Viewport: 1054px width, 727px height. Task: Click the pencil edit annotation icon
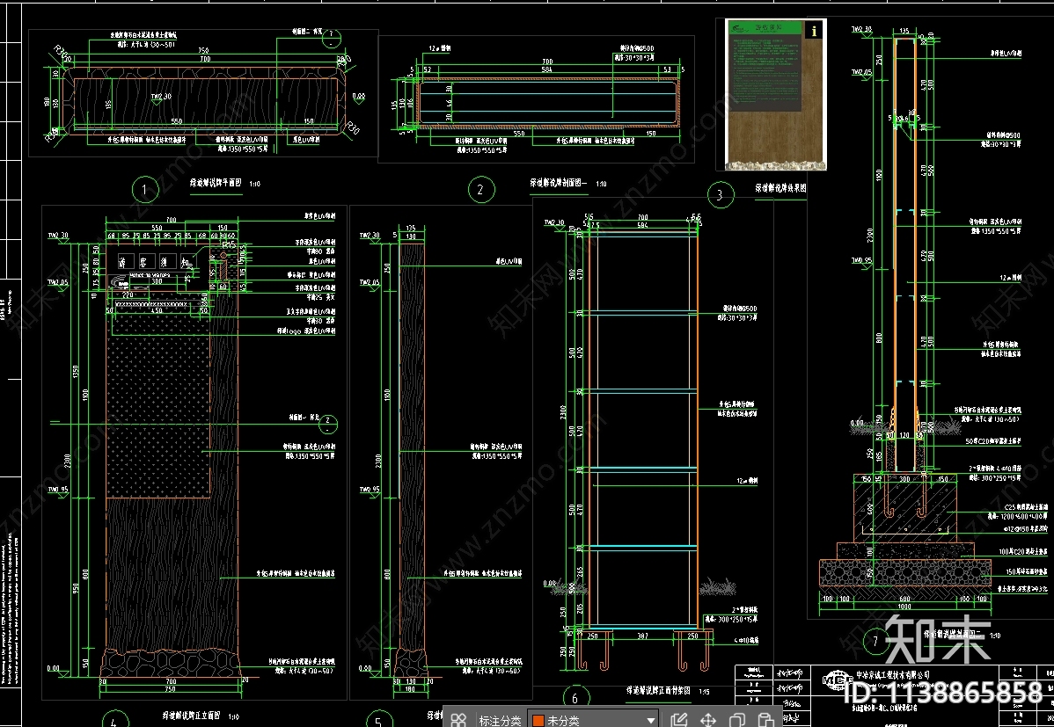(x=677, y=720)
